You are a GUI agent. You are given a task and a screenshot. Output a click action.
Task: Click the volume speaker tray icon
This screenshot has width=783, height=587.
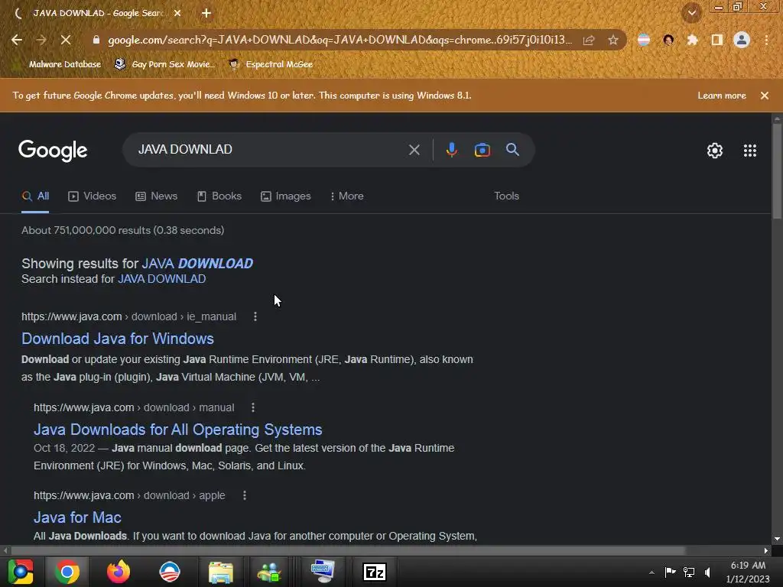coord(708,572)
